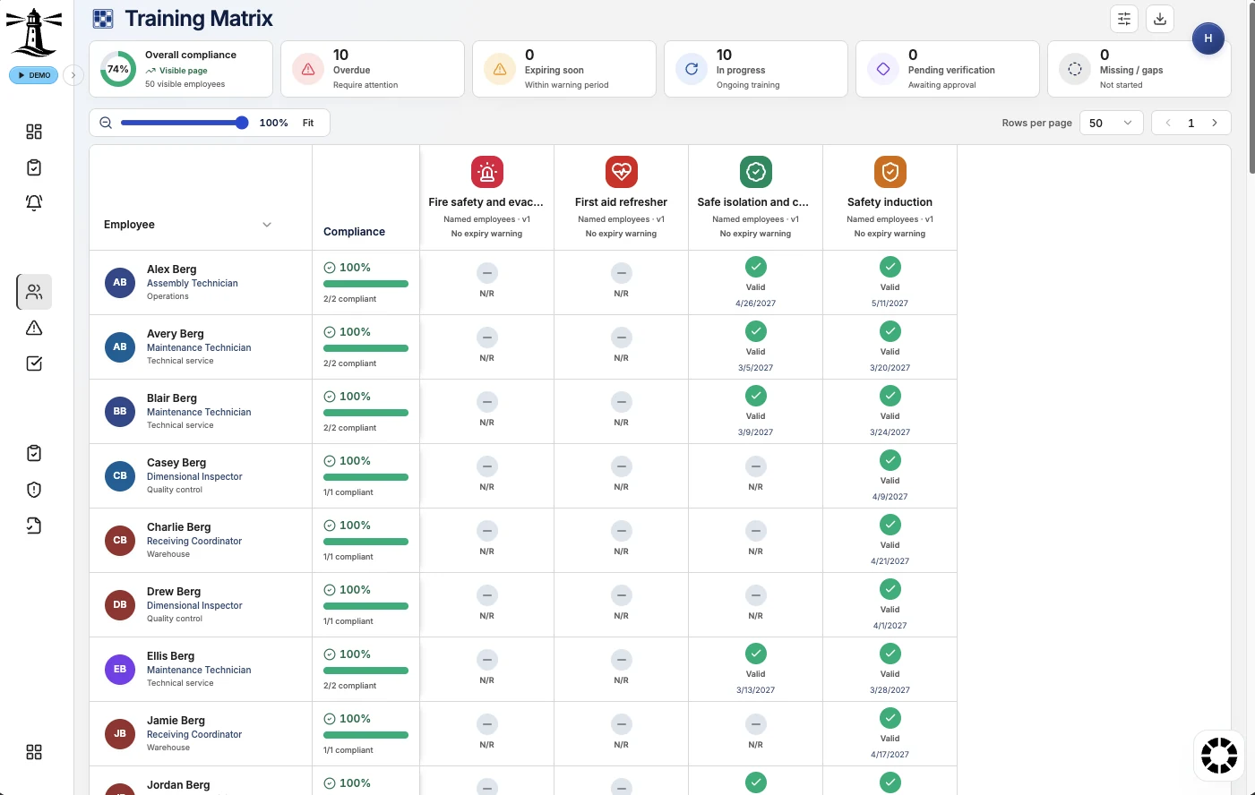Open the warning triangle icon in the sidebar
The image size is (1255, 795).
tap(34, 328)
